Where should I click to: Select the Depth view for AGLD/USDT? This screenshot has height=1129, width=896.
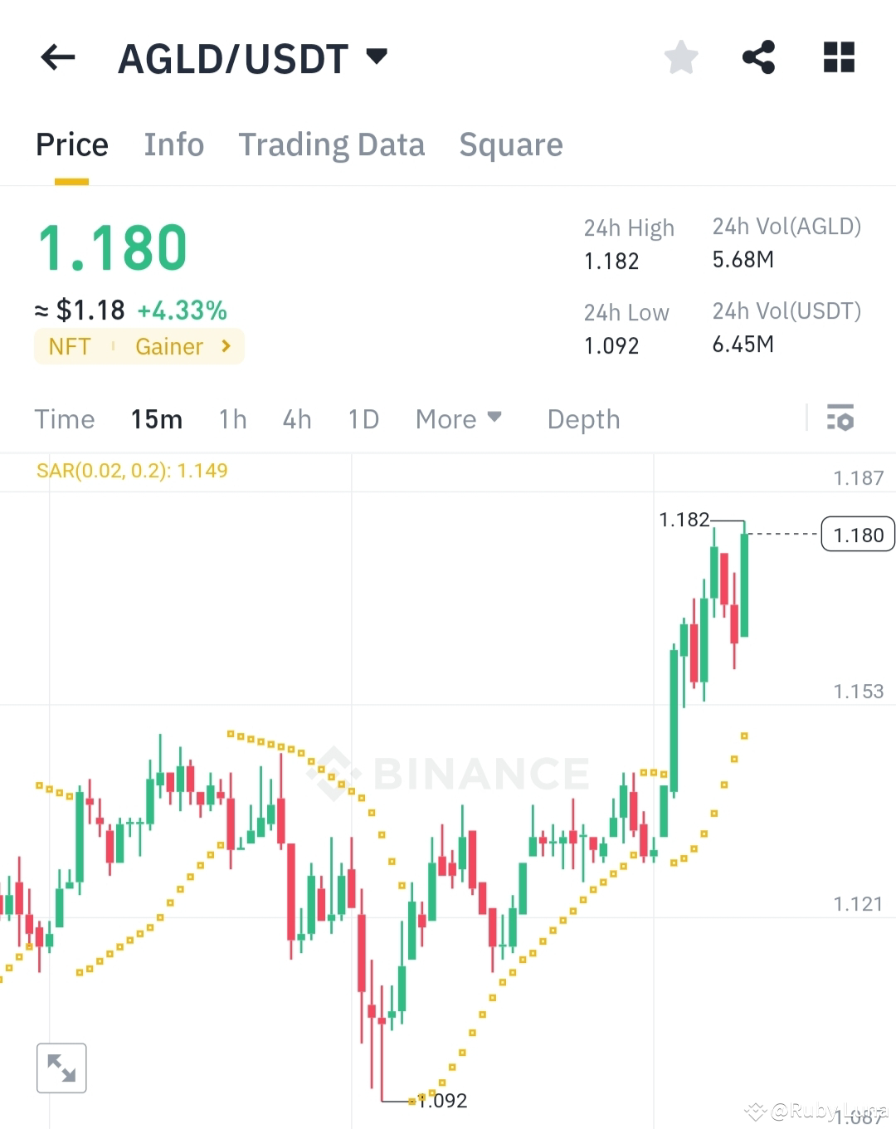point(583,419)
